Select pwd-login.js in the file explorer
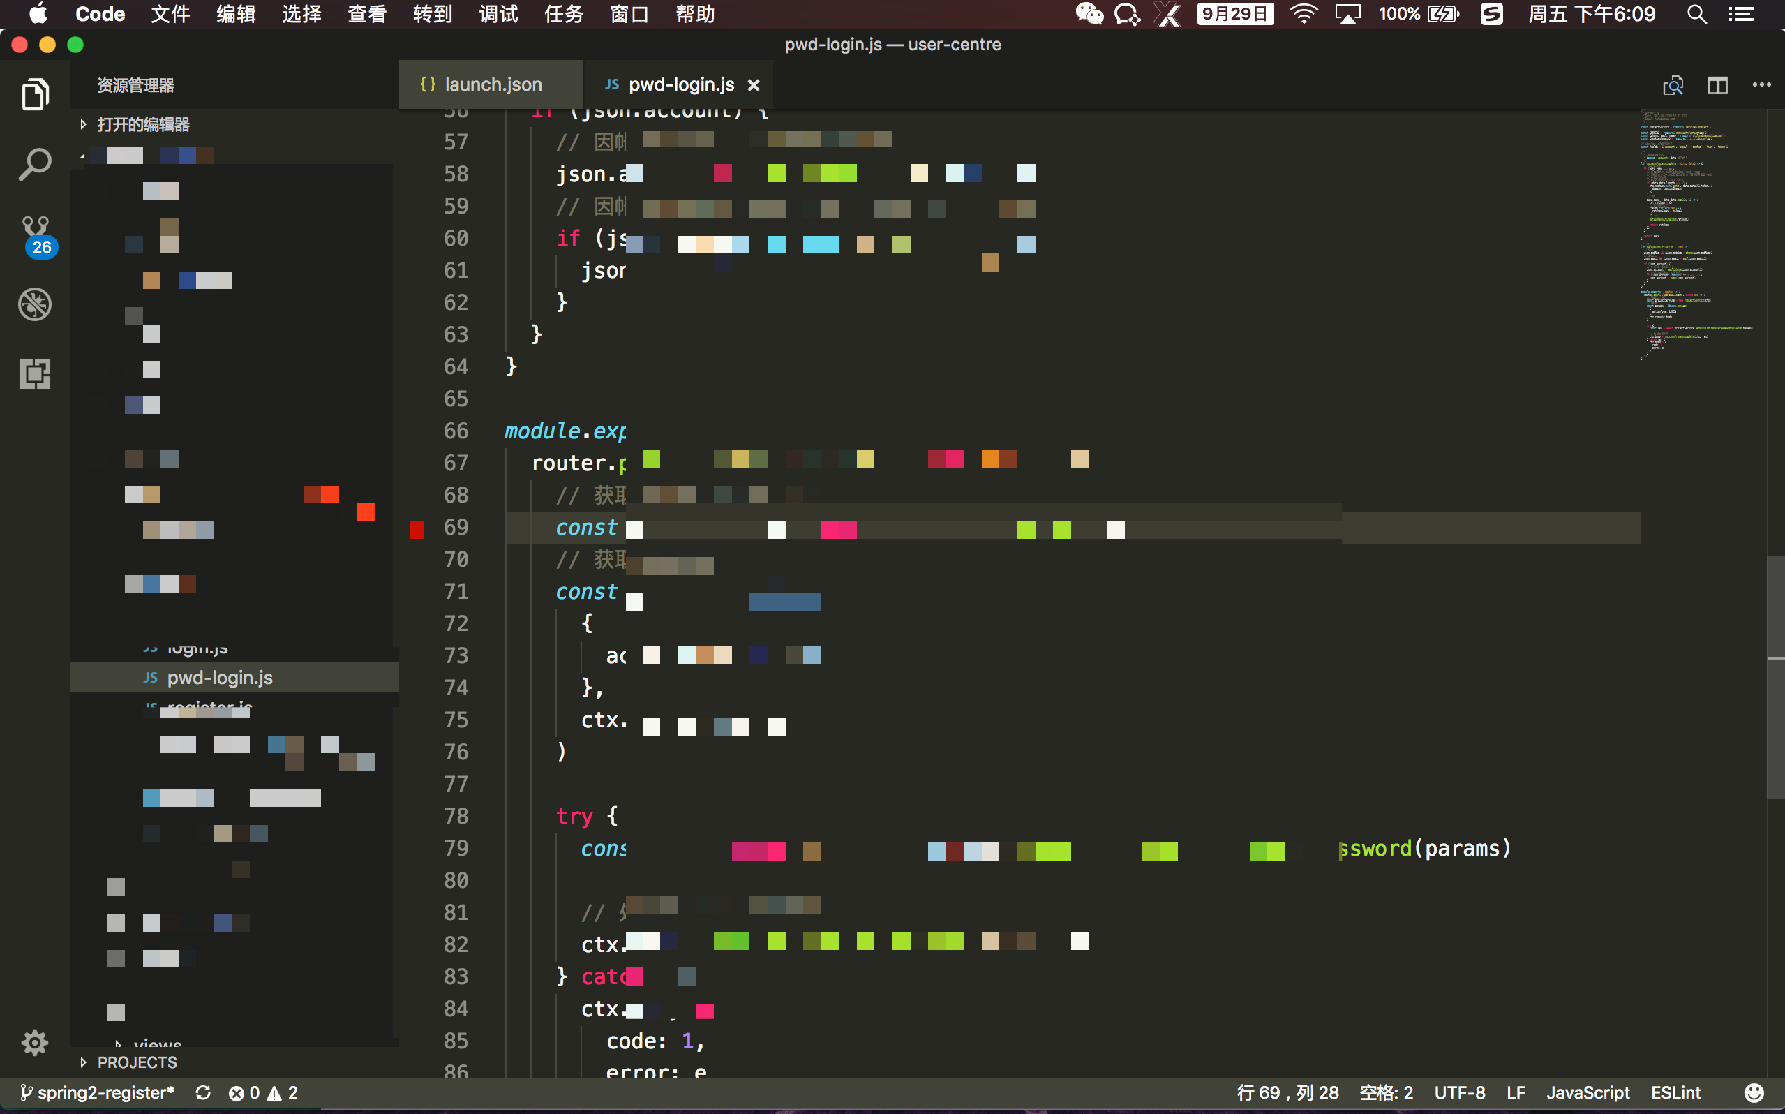 tap(234, 677)
